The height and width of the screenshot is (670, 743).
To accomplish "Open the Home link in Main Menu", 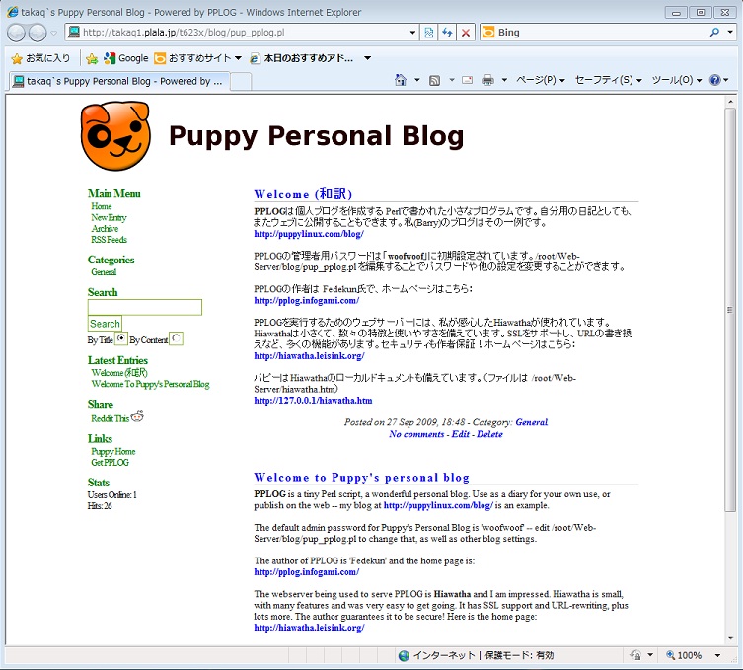I will pos(102,206).
